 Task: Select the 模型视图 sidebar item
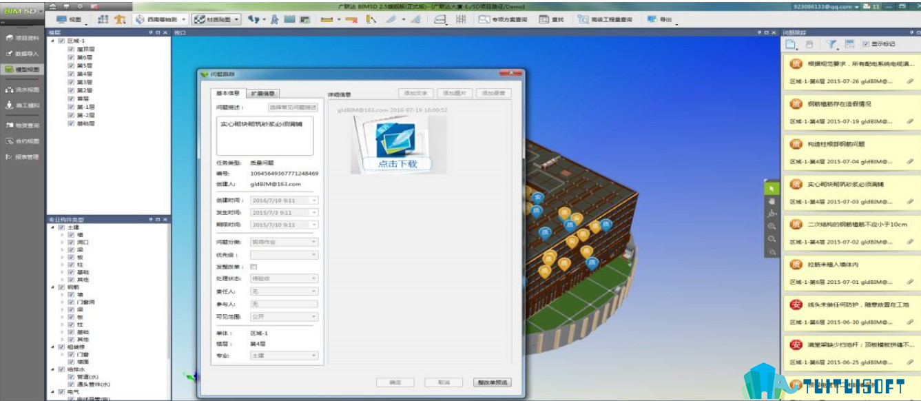point(23,69)
